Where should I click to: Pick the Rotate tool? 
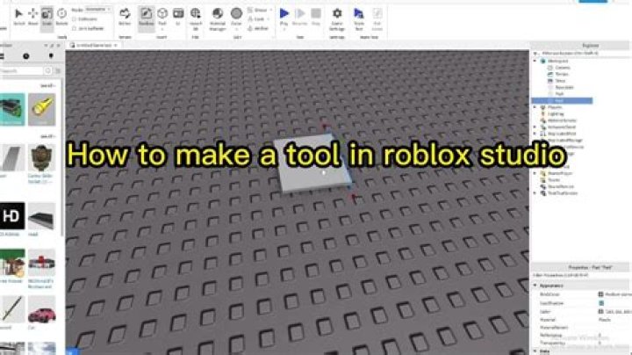(x=61, y=17)
